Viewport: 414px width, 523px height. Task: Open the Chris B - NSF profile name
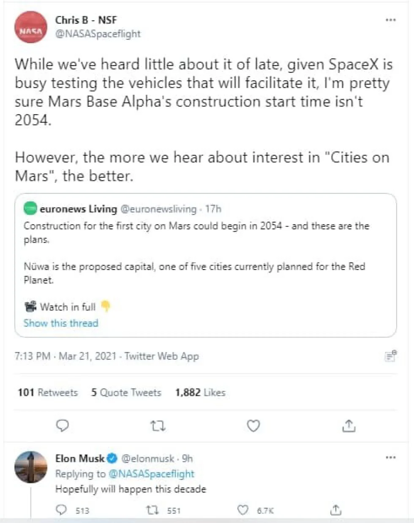coord(86,20)
